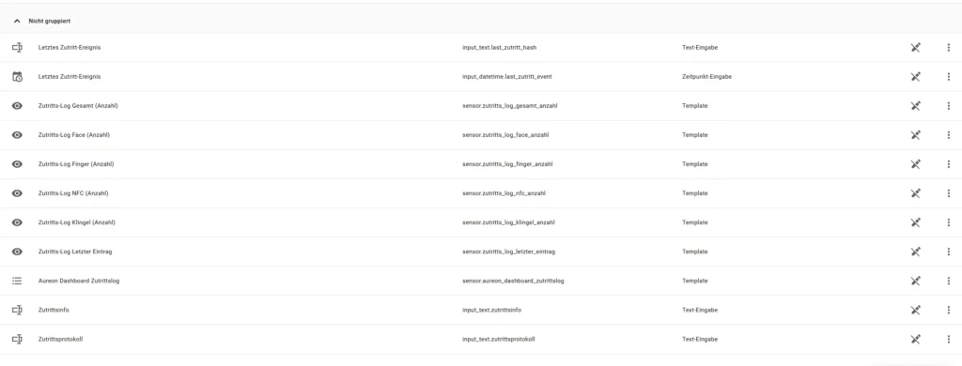Screen dimensions: 962x366
Task: Click Text-Eingabe label in Zutrittsprotokoll row
Action: click(700, 339)
